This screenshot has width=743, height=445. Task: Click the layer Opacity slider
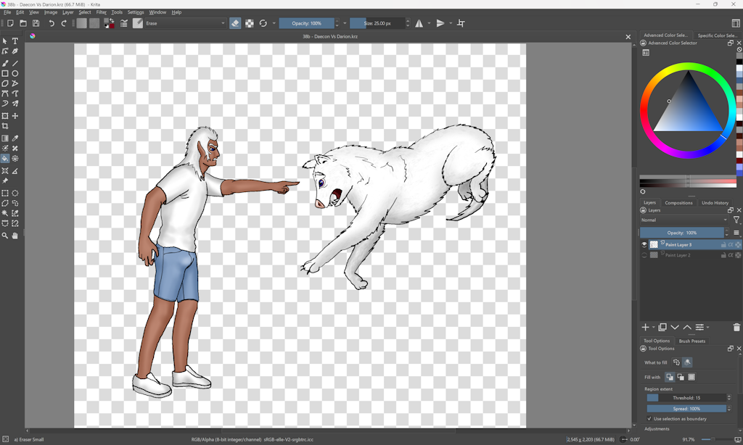click(681, 233)
